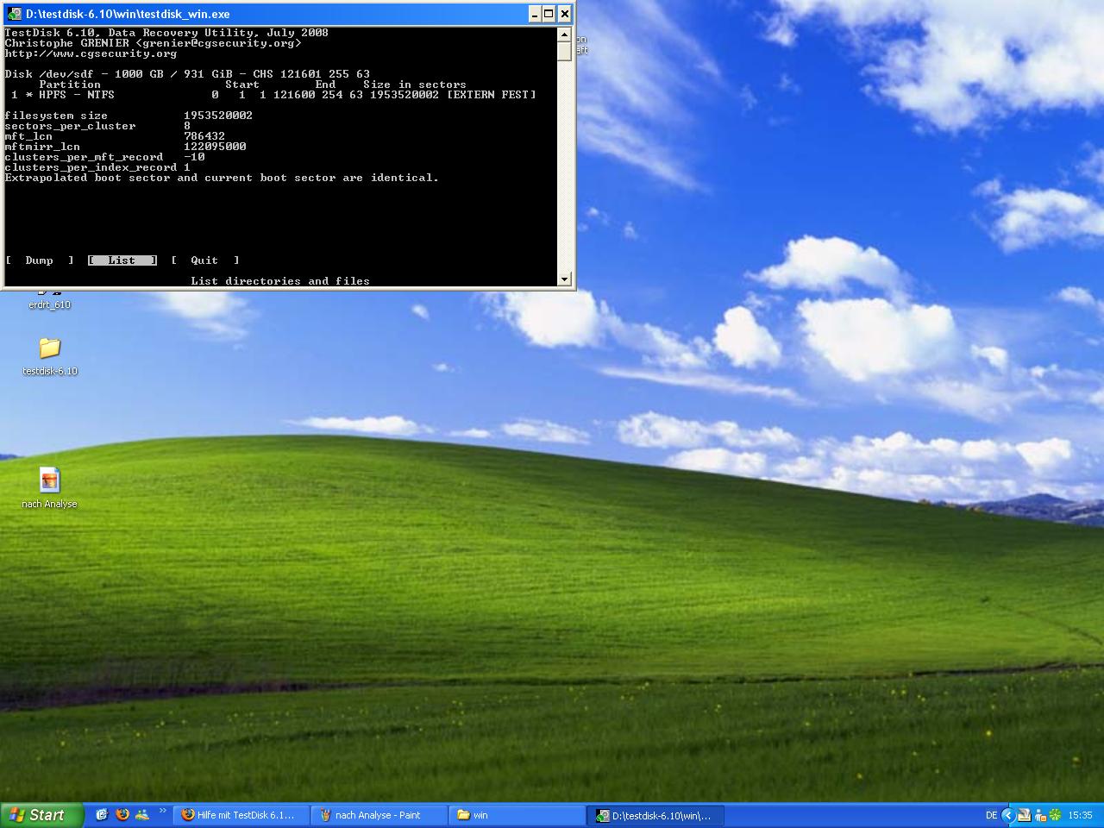The image size is (1104, 828).
Task: Click the '[EXTERN FEST]' partition label
Action: 491,95
